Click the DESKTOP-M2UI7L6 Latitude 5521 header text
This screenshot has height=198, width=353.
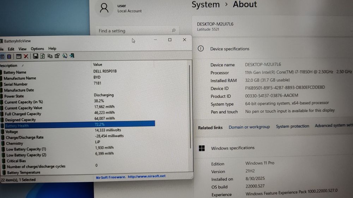[x=215, y=26]
